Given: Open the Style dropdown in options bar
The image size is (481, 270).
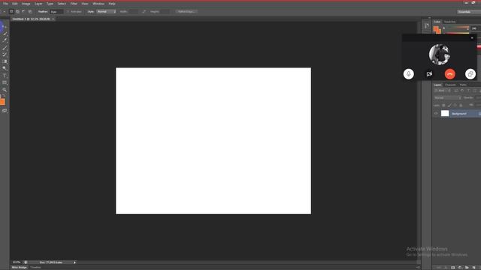Looking at the screenshot, I should [x=106, y=12].
